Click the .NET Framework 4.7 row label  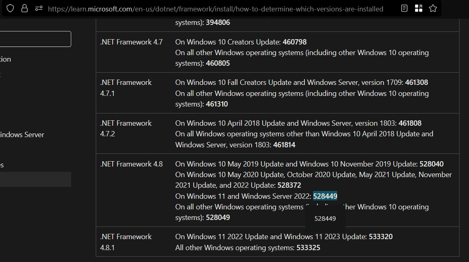pyautogui.click(x=131, y=42)
